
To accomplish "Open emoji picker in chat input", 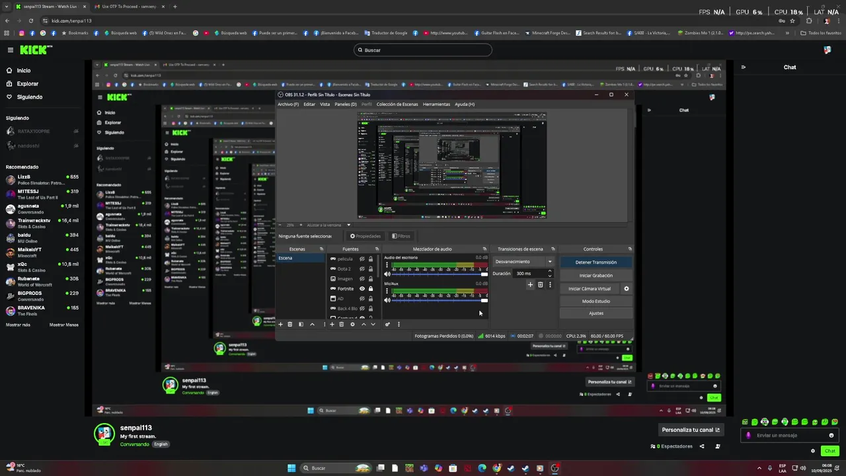I will [831, 435].
